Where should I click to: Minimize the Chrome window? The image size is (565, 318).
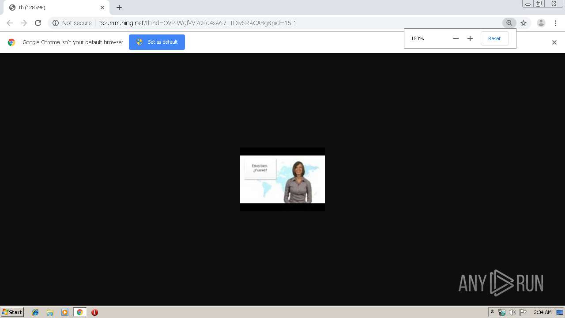pos(528,4)
